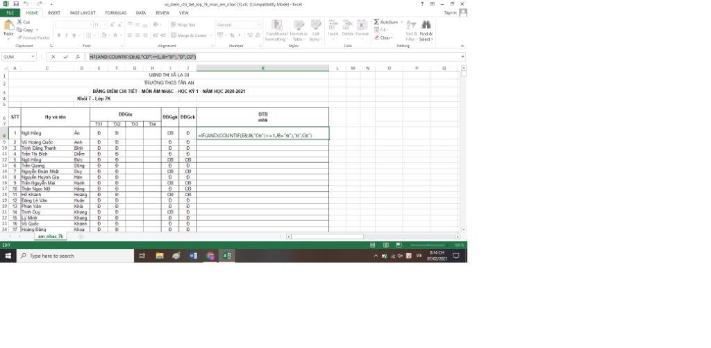
Task: Open Format as Table gallery
Action: click(299, 31)
